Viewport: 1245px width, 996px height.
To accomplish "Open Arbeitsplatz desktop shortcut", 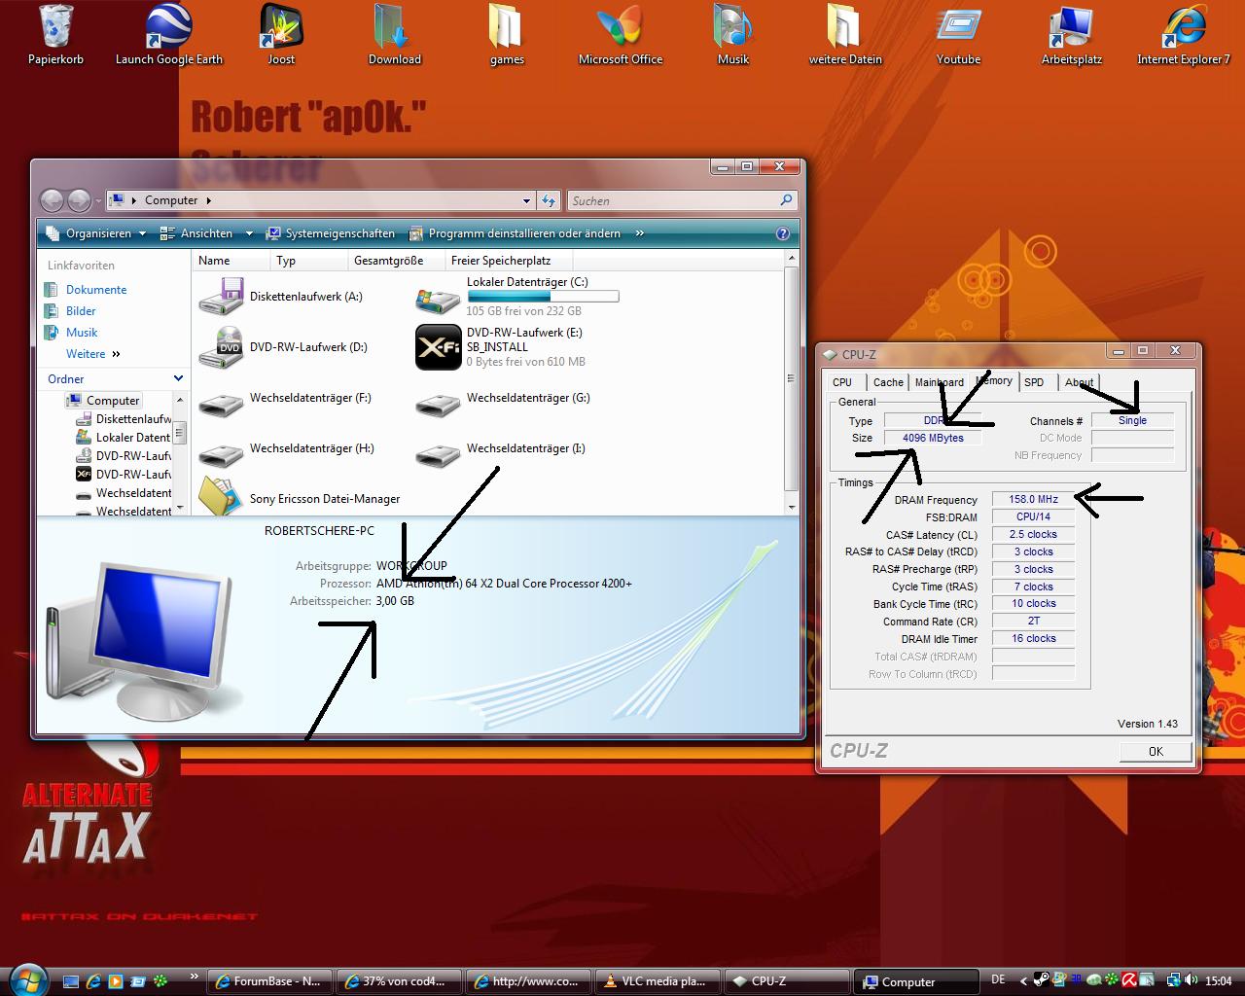I will pyautogui.click(x=1071, y=34).
